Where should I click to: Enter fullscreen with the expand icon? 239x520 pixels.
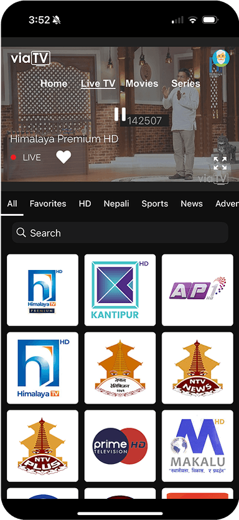220,163
